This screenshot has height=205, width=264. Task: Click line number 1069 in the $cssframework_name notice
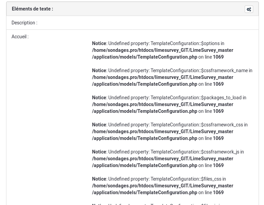coord(218,84)
